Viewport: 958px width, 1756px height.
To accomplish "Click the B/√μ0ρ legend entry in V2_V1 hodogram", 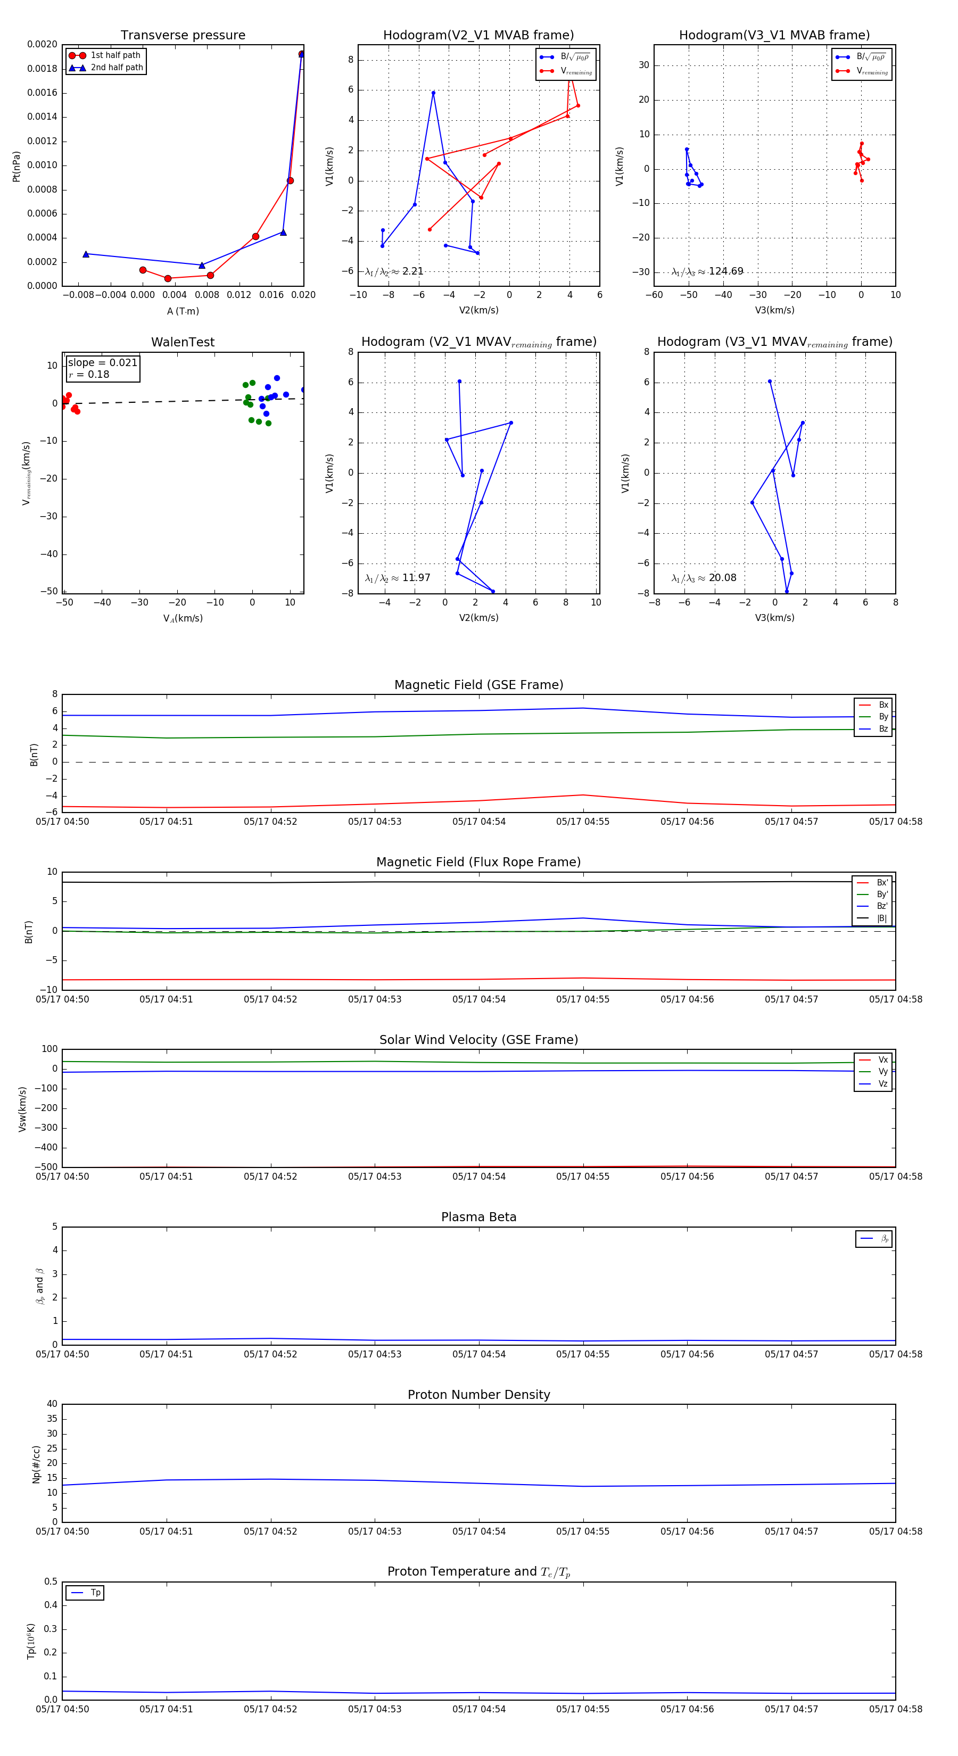I will coord(565,57).
